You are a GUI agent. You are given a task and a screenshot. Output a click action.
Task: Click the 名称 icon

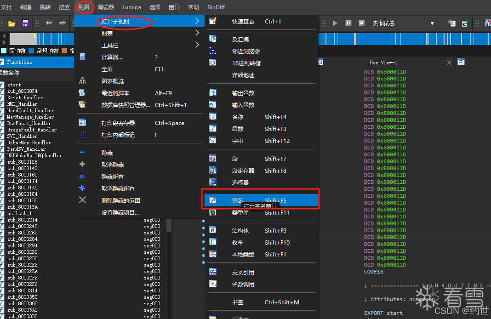click(213, 116)
